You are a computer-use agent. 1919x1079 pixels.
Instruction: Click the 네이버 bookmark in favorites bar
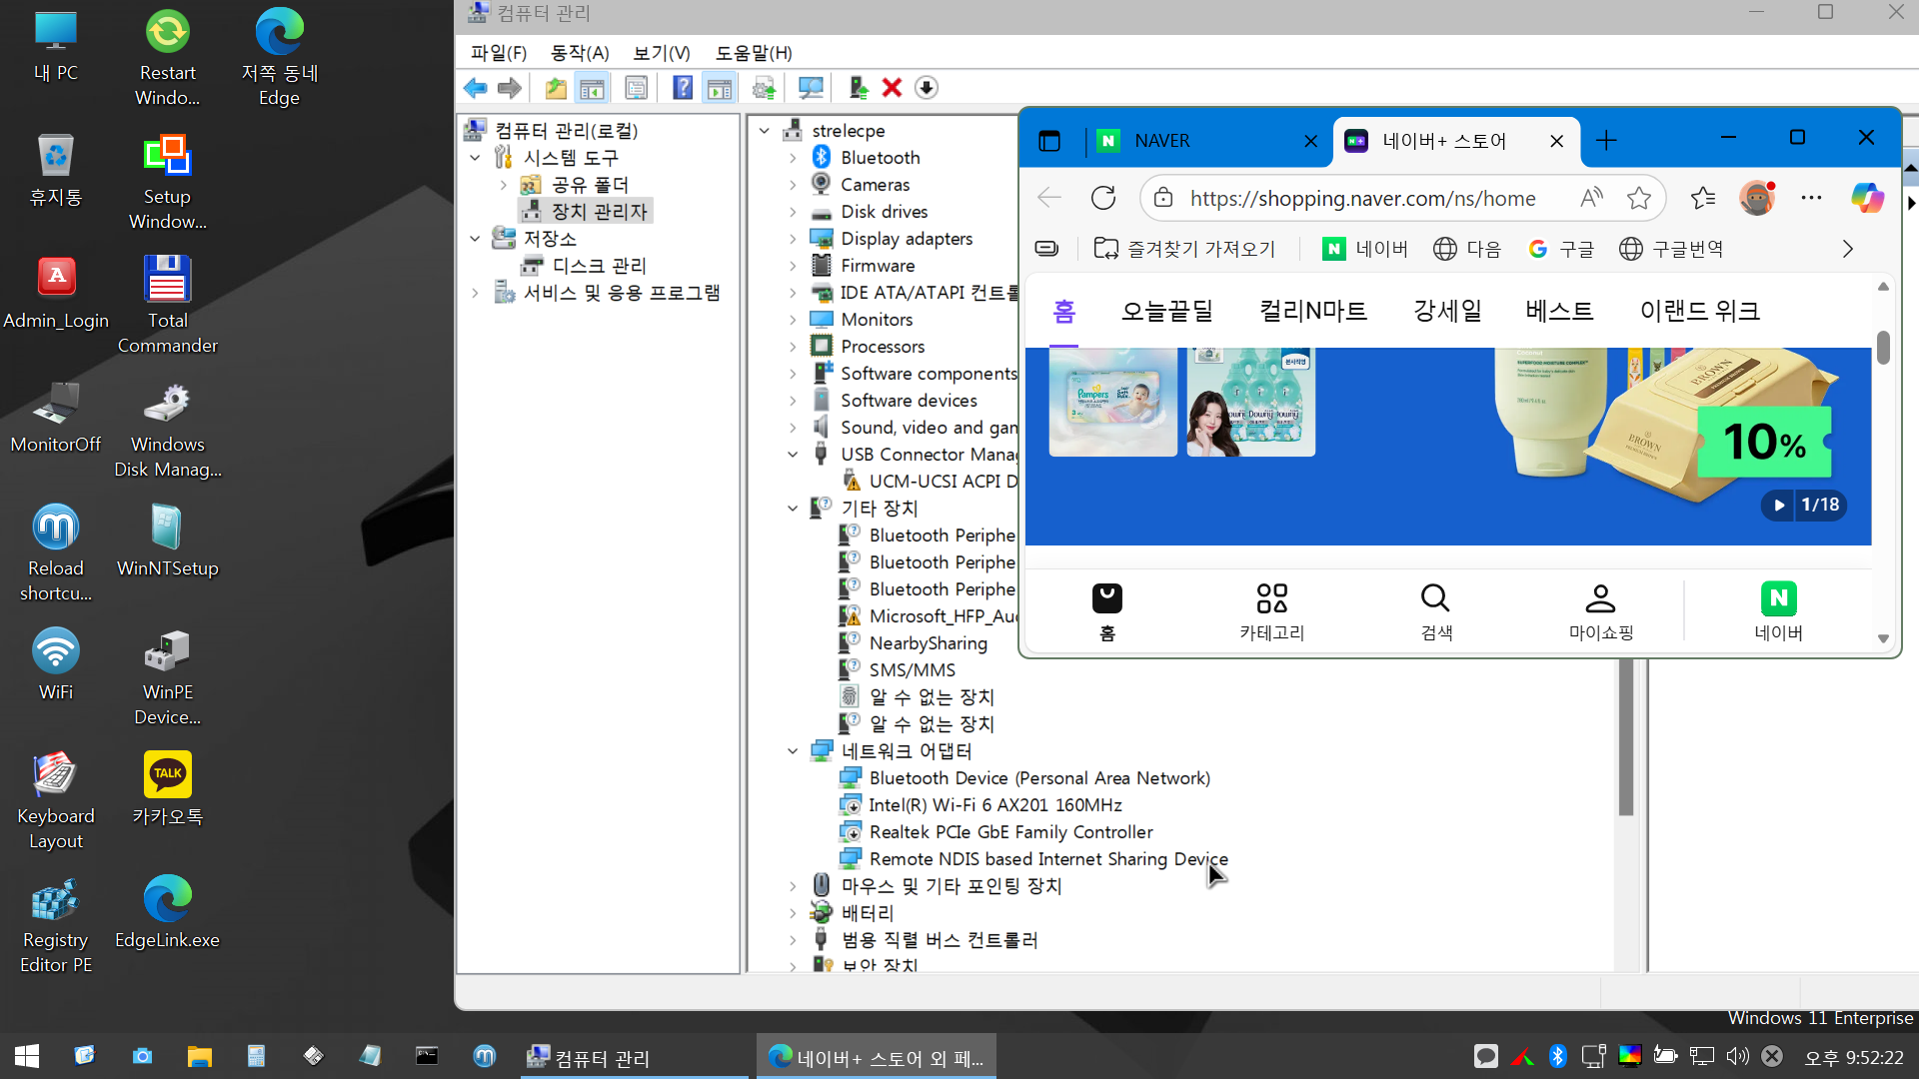coord(1365,249)
